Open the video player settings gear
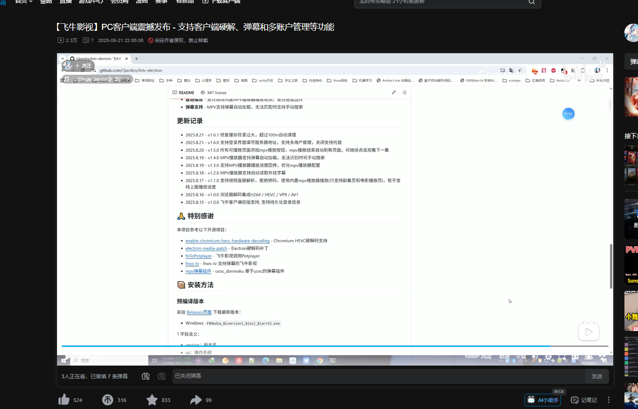638x409 pixels. (548, 357)
